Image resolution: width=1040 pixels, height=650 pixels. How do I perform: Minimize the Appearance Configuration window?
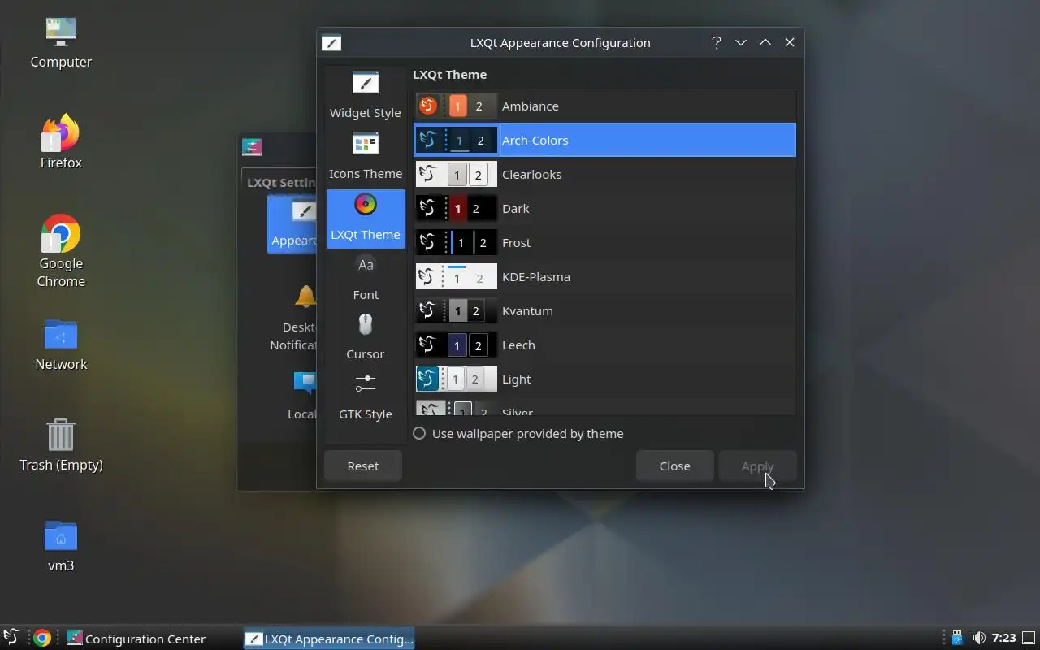tap(740, 42)
